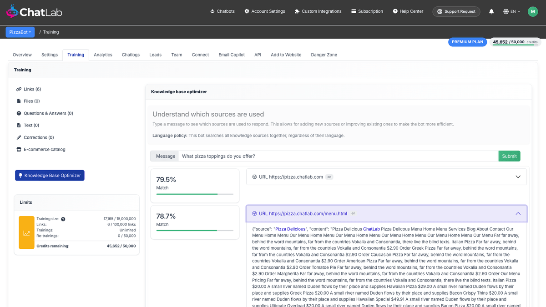
Task: Click the Message input field
Action: tap(338, 156)
